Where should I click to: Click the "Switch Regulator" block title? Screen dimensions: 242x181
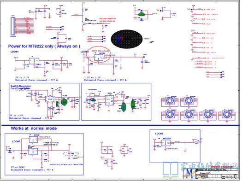(21, 86)
